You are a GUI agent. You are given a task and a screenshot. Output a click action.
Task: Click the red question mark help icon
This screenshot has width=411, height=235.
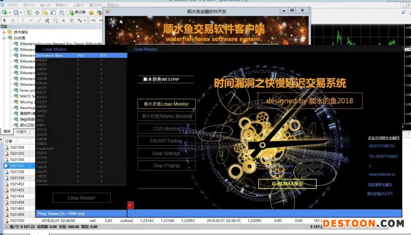pos(130,205)
